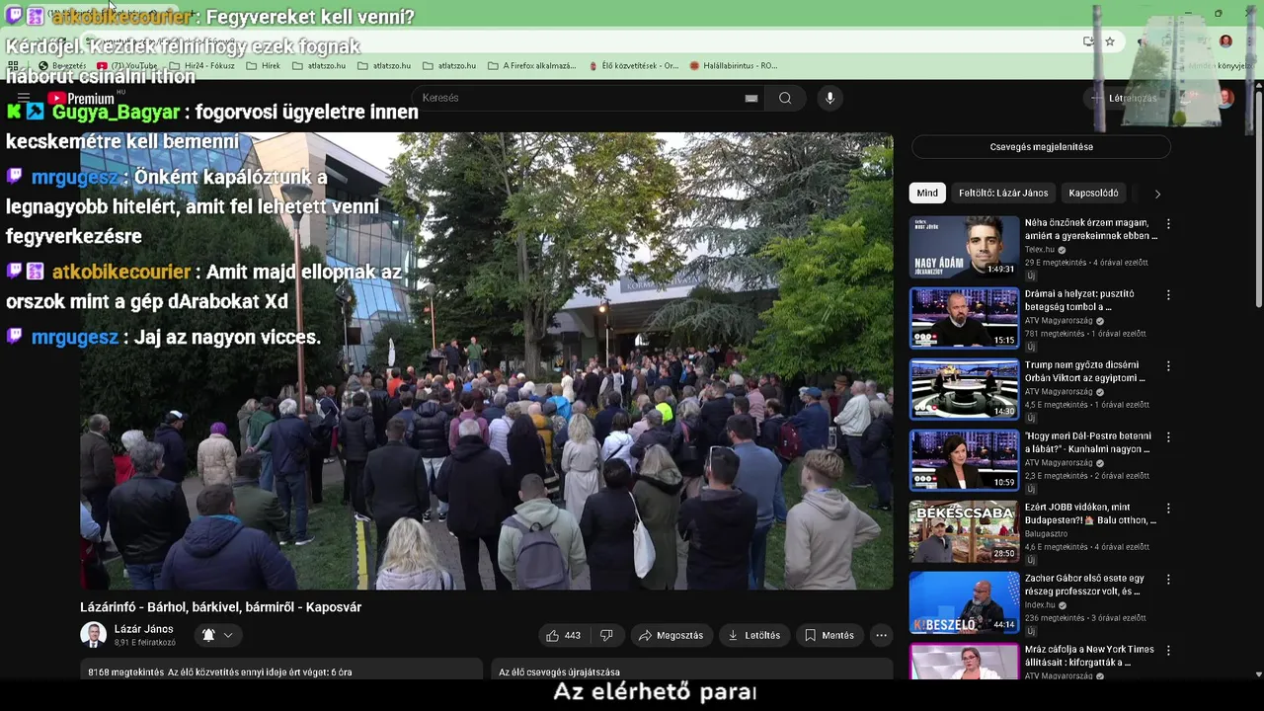Screen dimensions: 1264x711
Task: Click the 8168 megtekintés description box
Action: 281,671
